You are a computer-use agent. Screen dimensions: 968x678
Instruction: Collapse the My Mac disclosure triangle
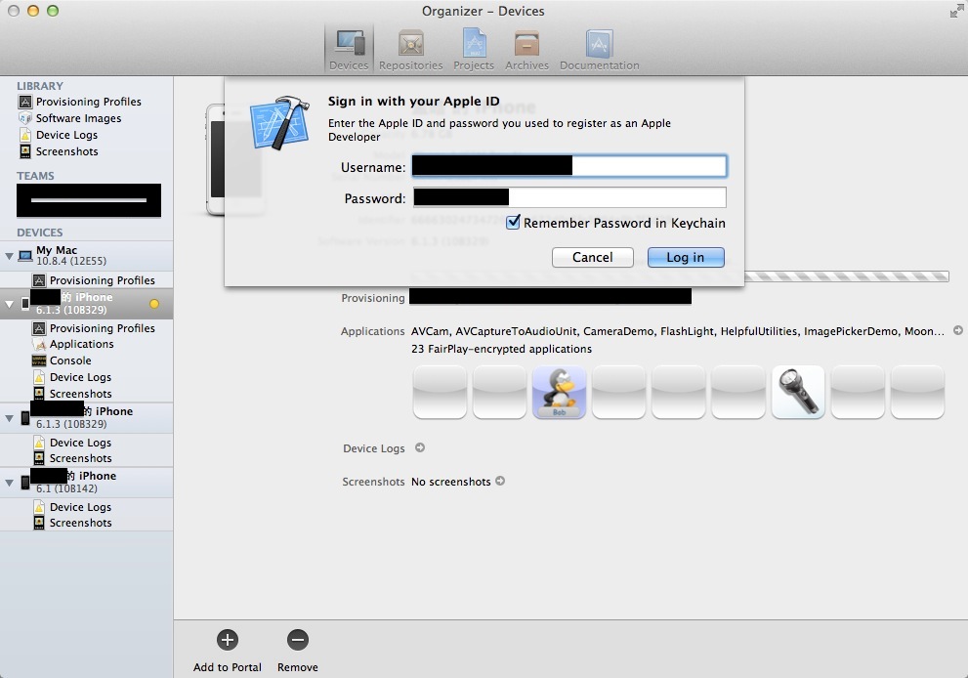[9, 256]
